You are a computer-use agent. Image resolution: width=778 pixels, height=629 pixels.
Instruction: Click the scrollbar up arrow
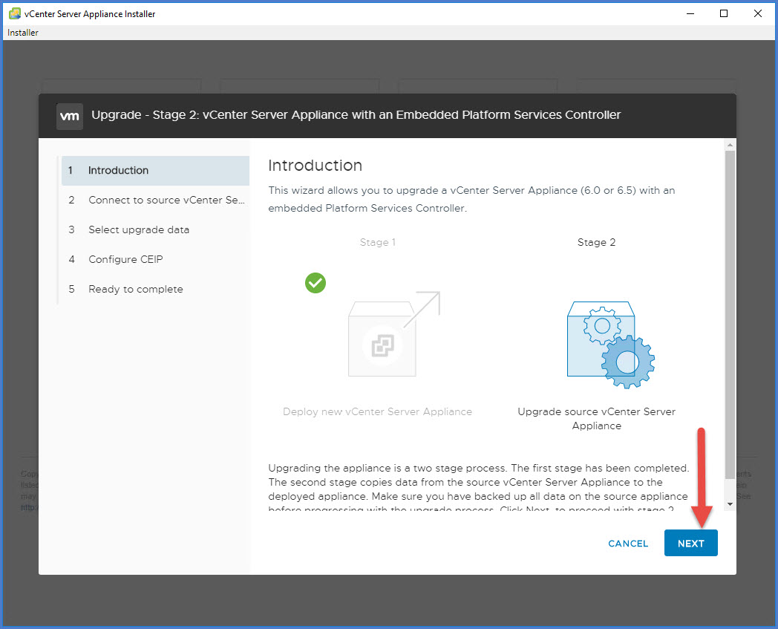(x=730, y=144)
